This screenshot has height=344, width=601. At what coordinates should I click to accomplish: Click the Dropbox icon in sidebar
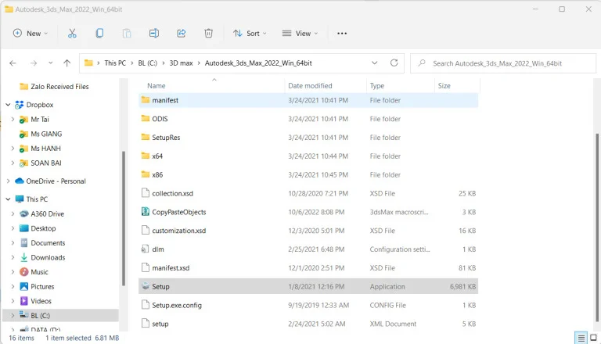coord(19,105)
